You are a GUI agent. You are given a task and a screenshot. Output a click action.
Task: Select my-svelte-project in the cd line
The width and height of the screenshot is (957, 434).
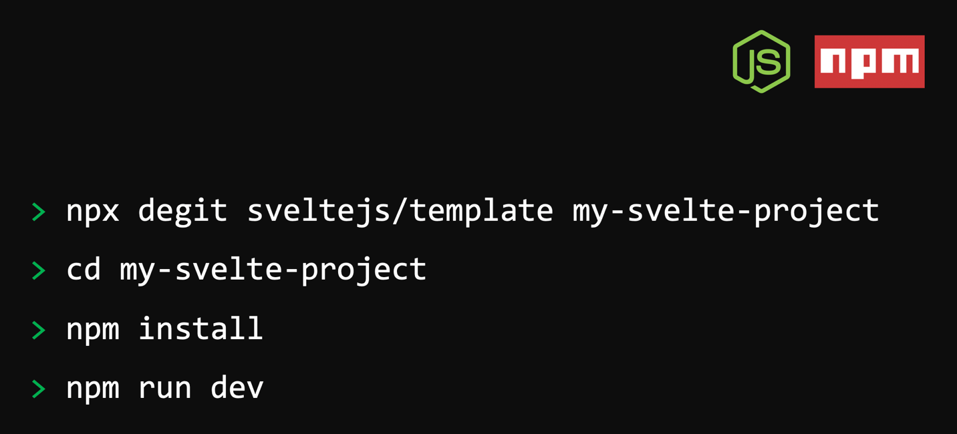[x=273, y=270]
